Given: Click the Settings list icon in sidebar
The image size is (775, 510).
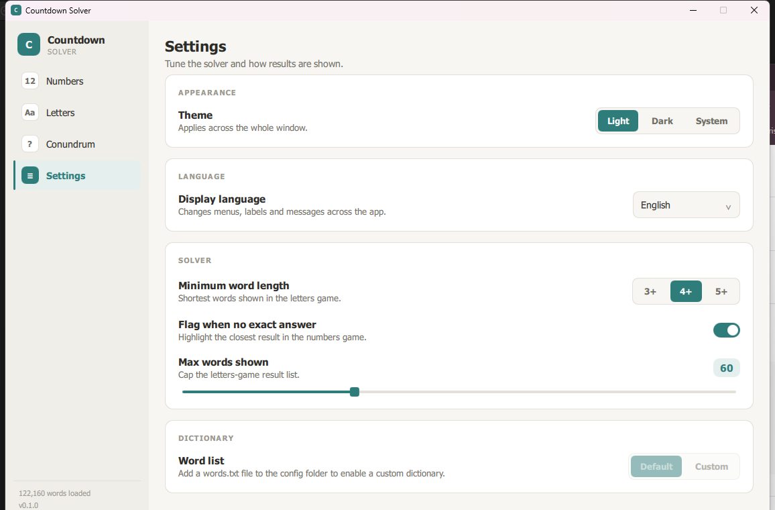Looking at the screenshot, I should click(x=30, y=176).
